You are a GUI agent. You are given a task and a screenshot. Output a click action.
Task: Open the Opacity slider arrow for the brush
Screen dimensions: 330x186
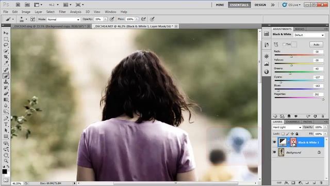click(x=105, y=19)
